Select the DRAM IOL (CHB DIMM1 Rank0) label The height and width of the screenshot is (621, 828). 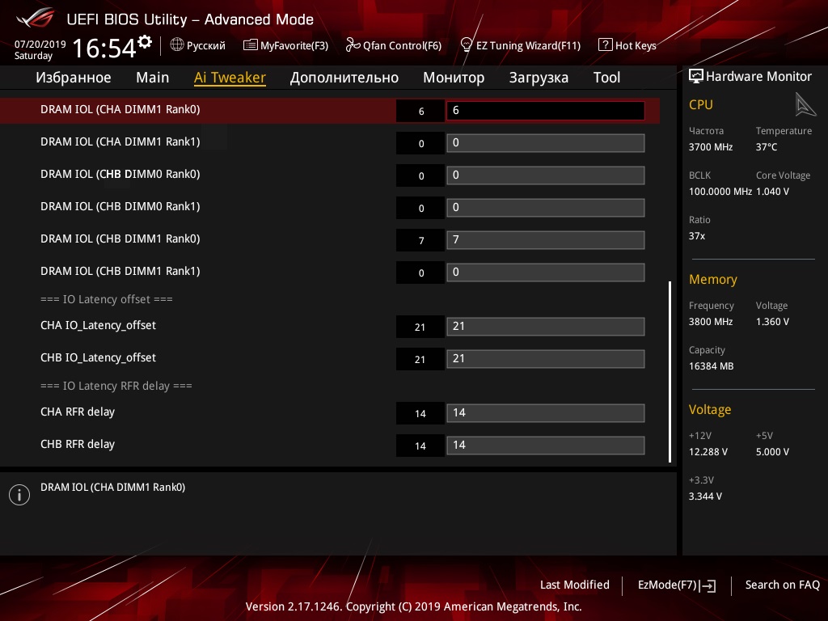(120, 239)
